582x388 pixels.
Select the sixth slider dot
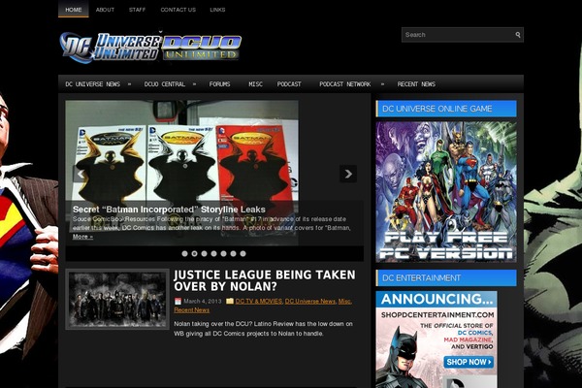click(233, 253)
